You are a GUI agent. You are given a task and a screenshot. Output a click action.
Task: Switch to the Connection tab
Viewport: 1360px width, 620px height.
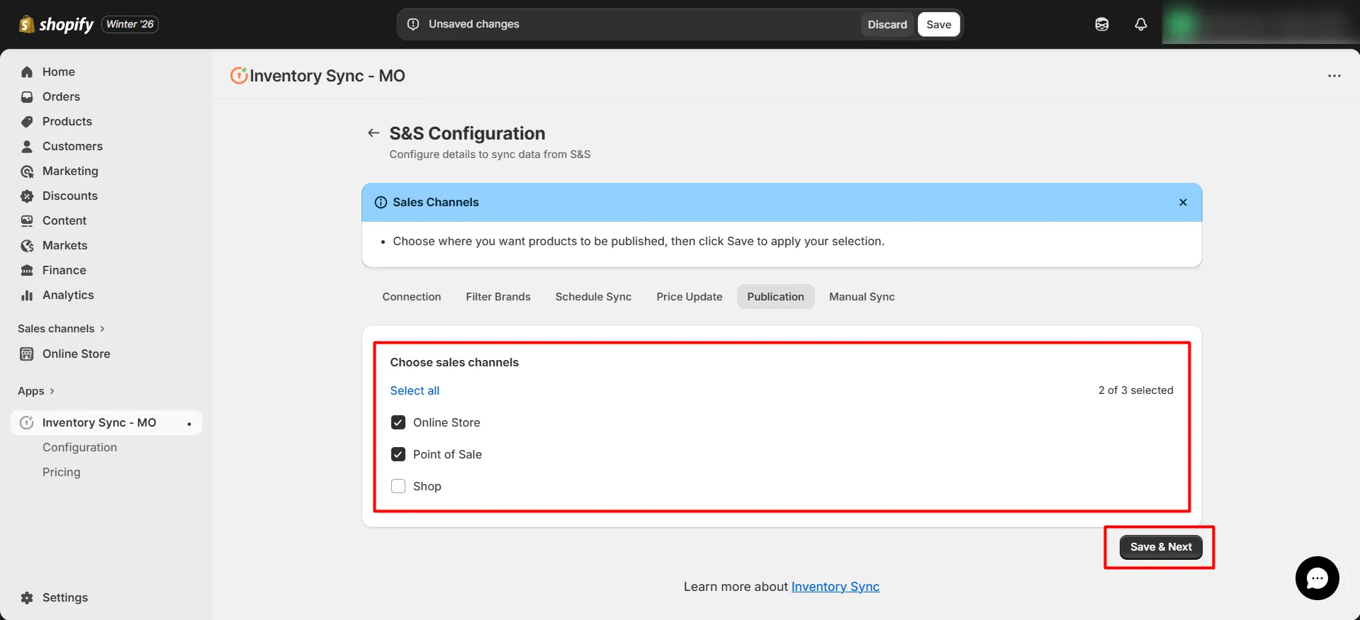point(412,297)
